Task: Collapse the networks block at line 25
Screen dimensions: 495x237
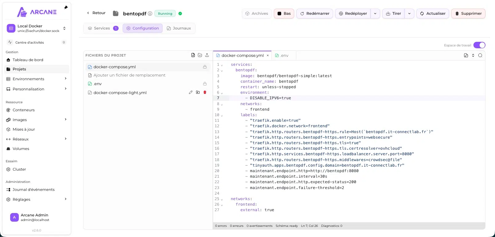Action: [x=222, y=199]
